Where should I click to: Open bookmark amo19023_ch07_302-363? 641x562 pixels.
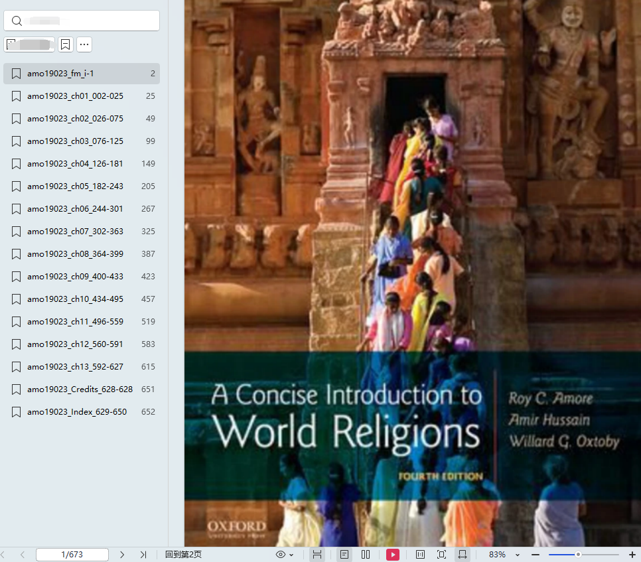[82, 232]
